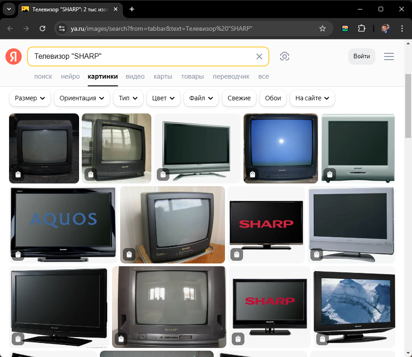This screenshot has height=357, width=412.
Task: Click the Yandex logo
Action: point(13,56)
